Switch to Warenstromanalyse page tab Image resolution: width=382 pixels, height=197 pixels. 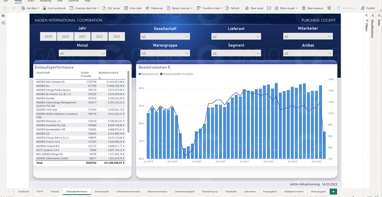[x=157, y=192]
